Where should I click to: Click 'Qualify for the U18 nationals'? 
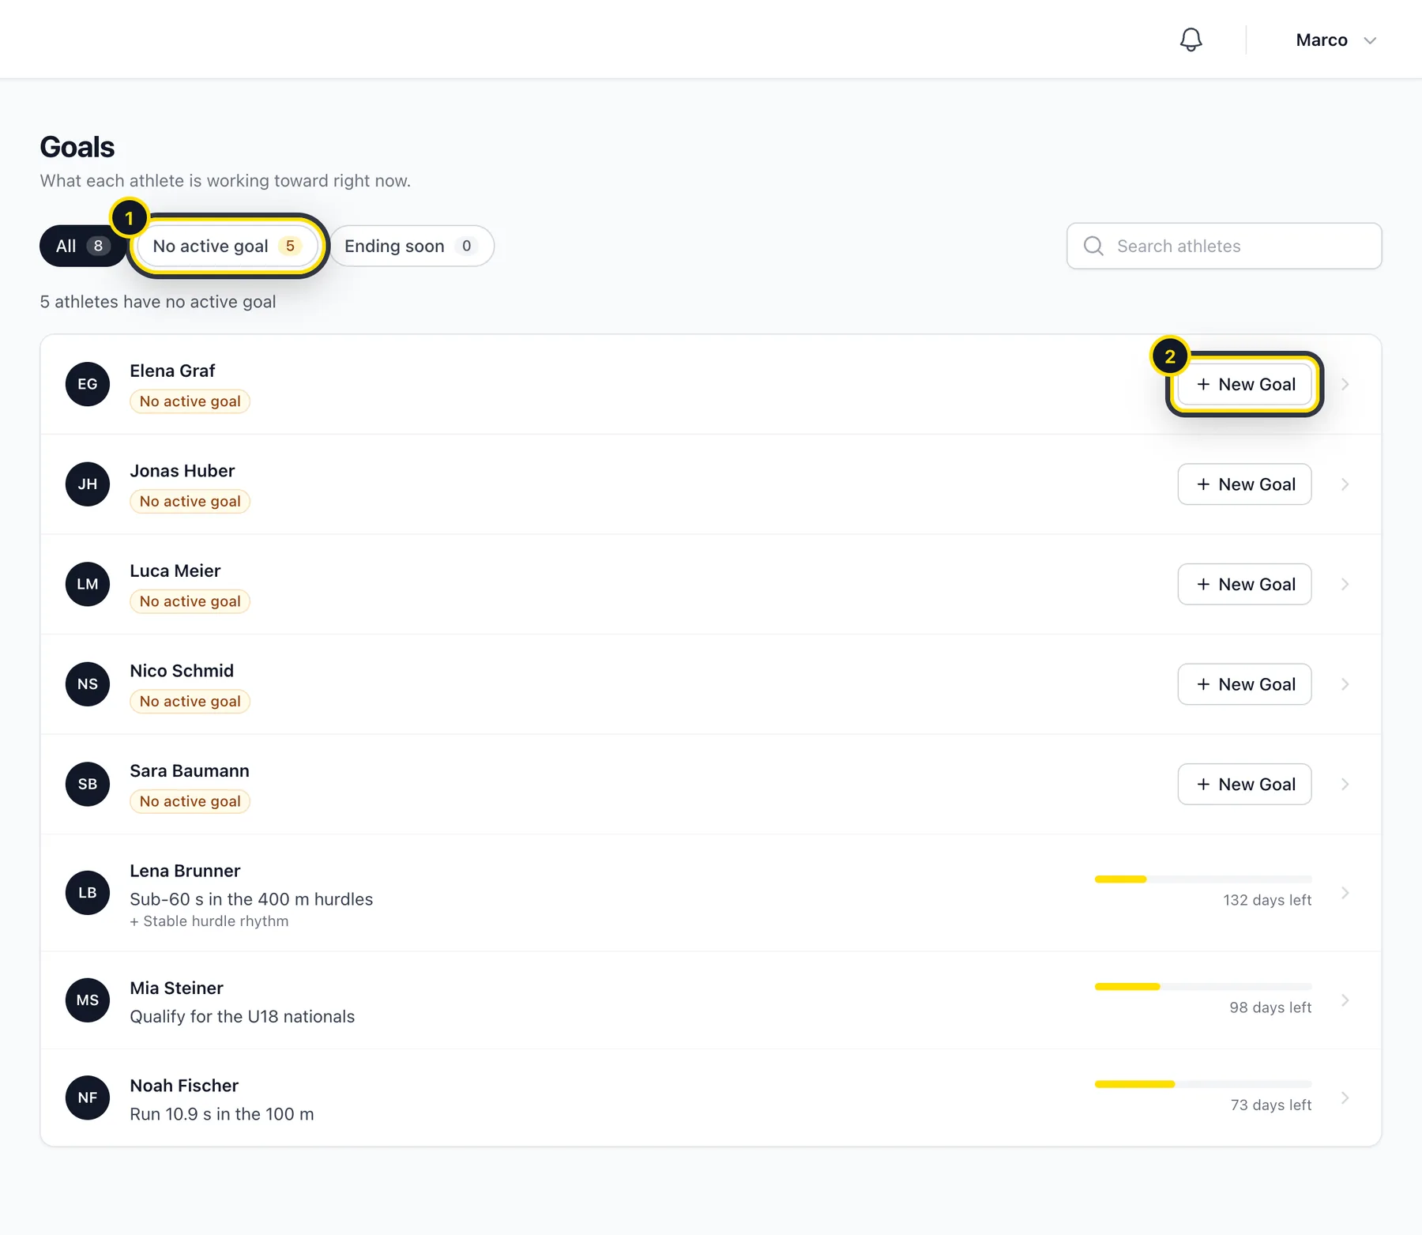(x=243, y=1016)
